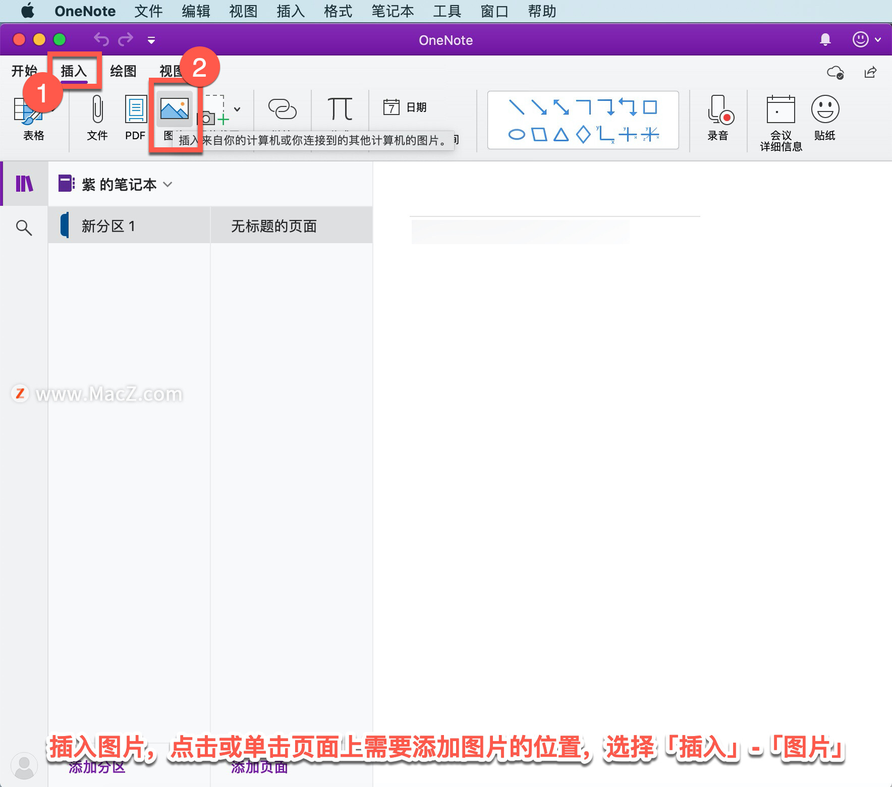Screen dimensions: 892x787
Task: Open the feedback smiley menu
Action: click(866, 39)
